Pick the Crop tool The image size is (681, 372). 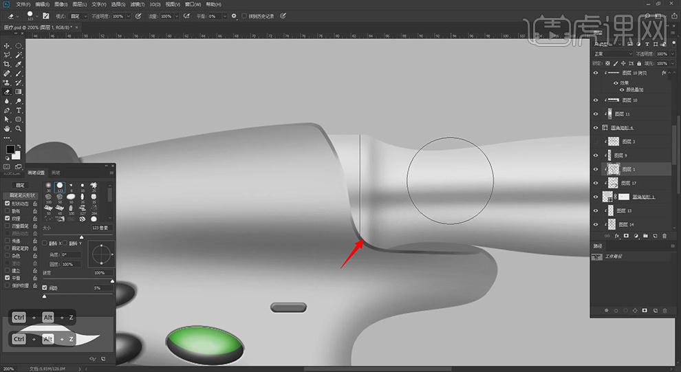(7, 64)
